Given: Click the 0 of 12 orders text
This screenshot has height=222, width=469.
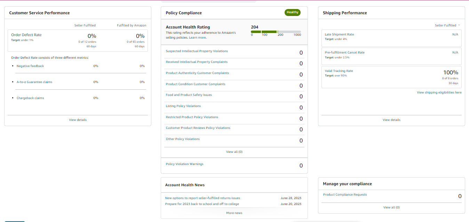Looking at the screenshot, I should (x=87, y=42).
